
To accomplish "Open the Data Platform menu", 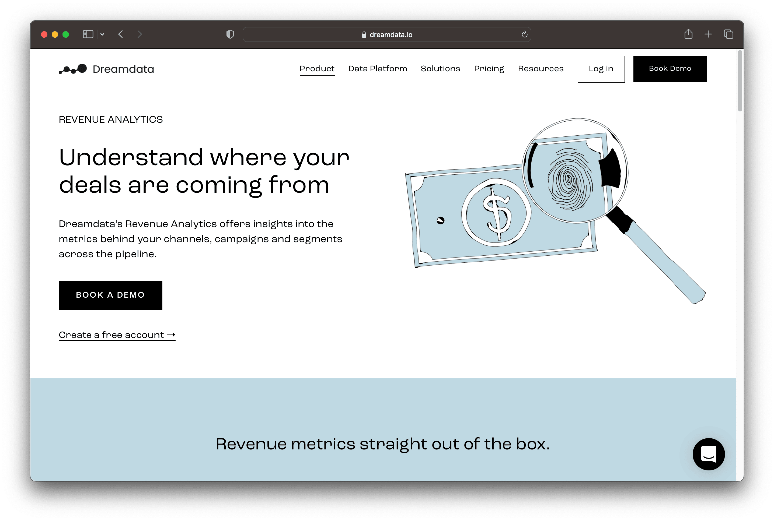I will coord(377,69).
